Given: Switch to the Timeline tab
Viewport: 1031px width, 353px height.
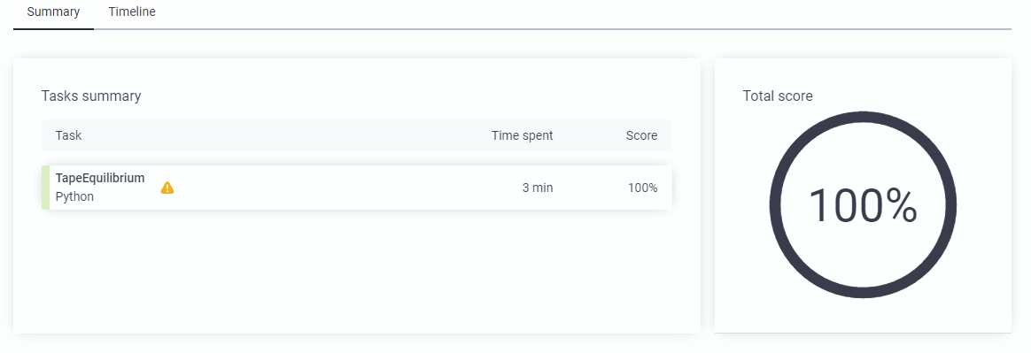Looking at the screenshot, I should click(x=132, y=12).
